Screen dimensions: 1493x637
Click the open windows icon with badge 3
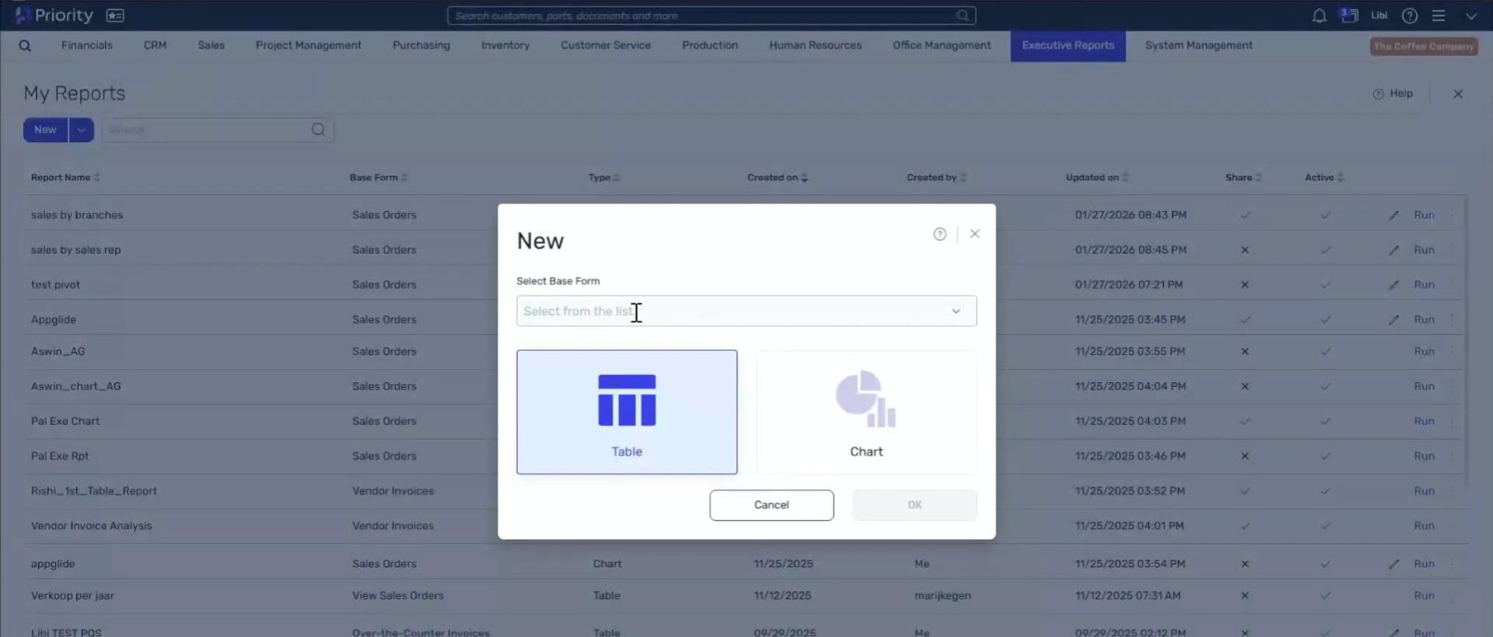click(1349, 16)
